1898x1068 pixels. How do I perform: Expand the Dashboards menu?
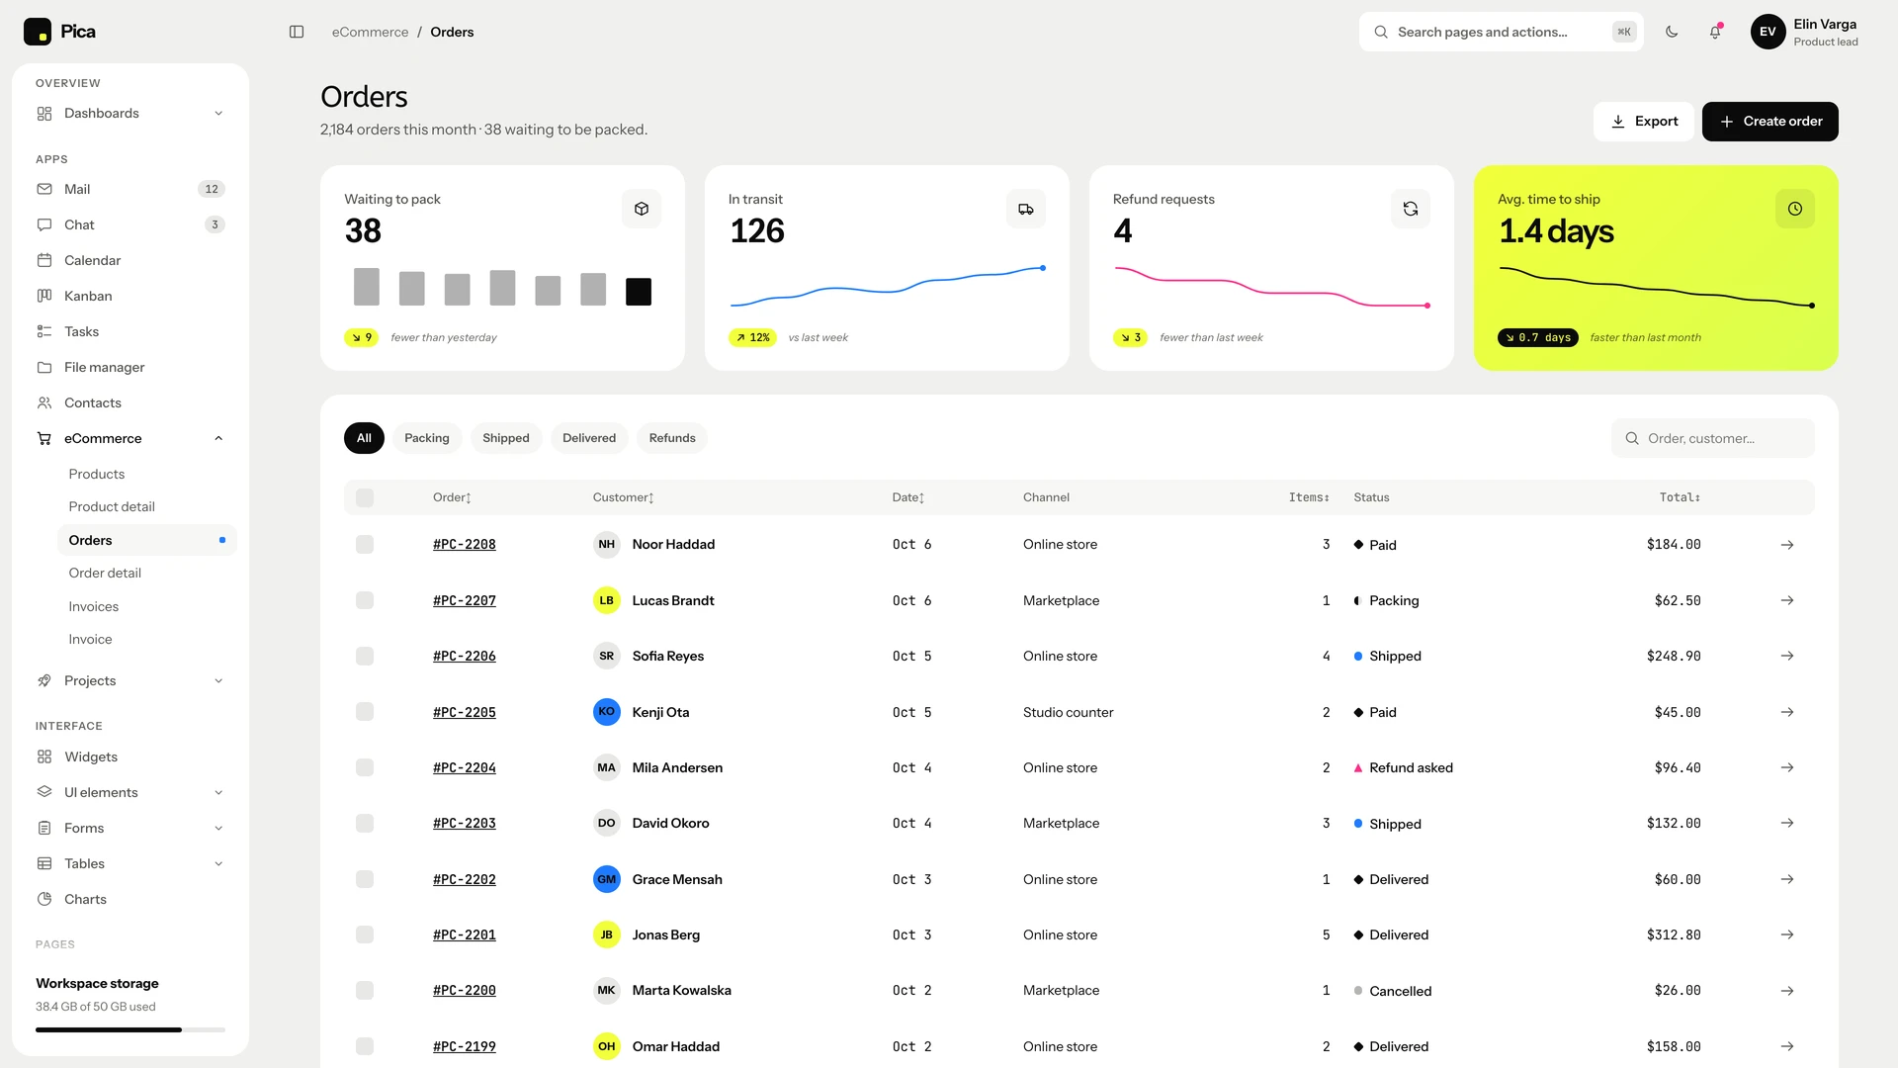(130, 113)
